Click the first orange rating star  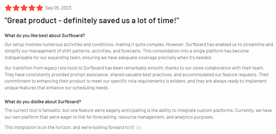coord(8,8)
